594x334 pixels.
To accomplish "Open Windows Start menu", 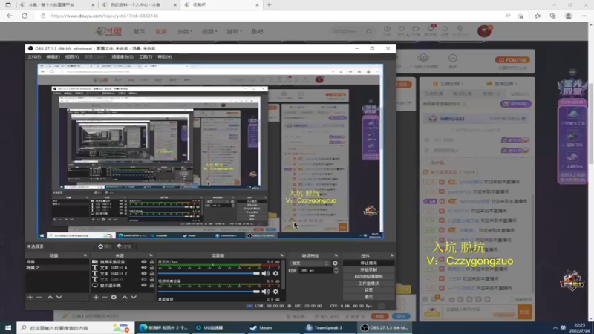I will 8,327.
